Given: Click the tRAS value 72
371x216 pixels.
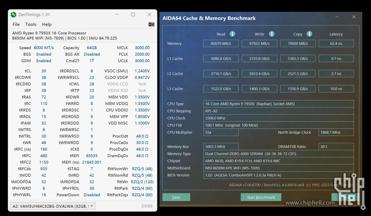Looking at the screenshot, I should click(44, 97).
